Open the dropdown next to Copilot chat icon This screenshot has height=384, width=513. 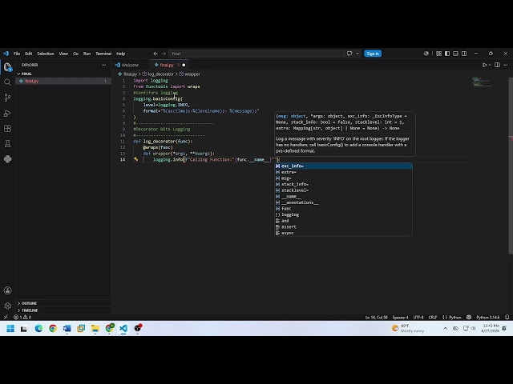[x=357, y=54]
